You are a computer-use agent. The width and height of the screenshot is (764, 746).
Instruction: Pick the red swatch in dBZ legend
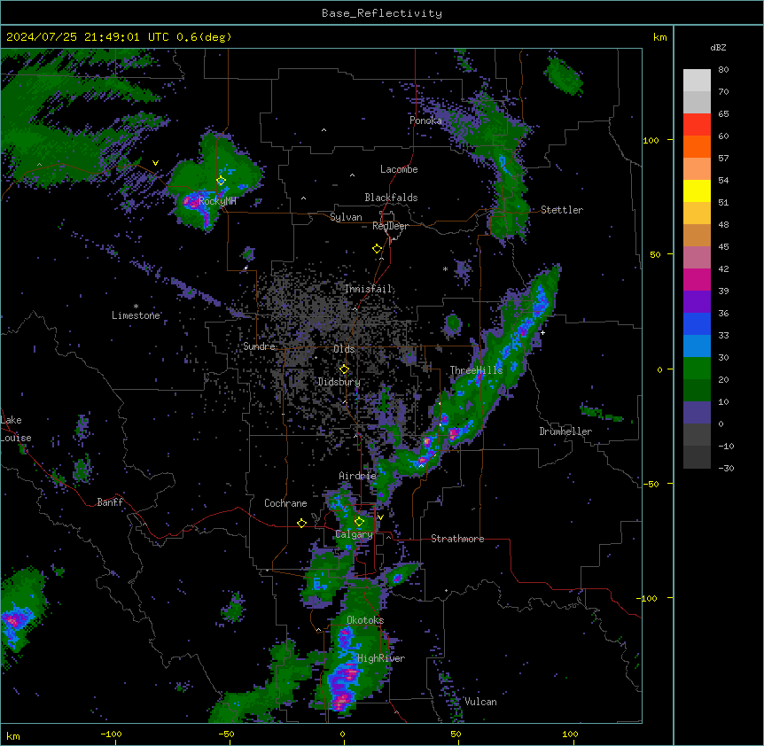point(697,125)
